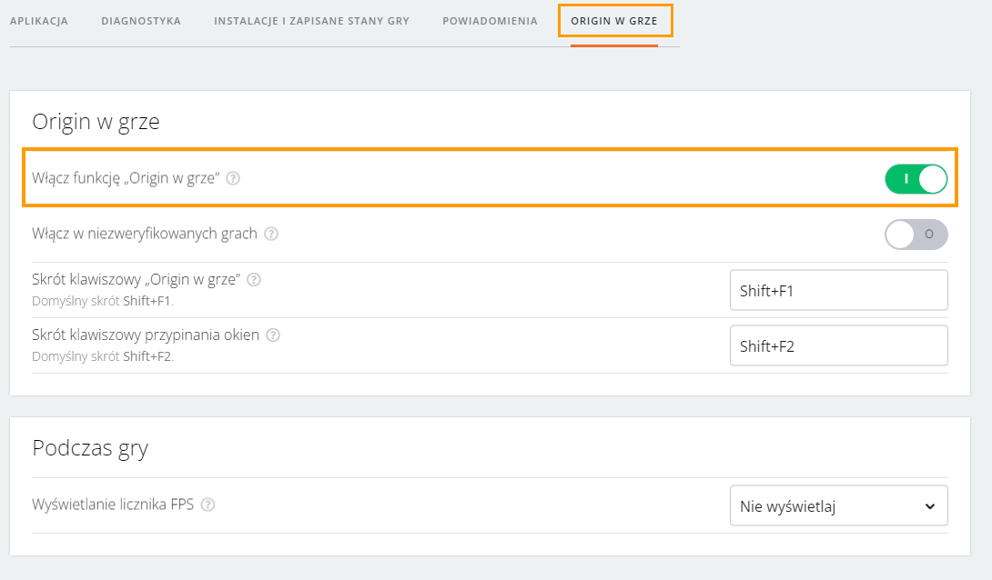Click the "Podczas gry" section heading
Viewport: 992px width, 580px height.
point(90,448)
